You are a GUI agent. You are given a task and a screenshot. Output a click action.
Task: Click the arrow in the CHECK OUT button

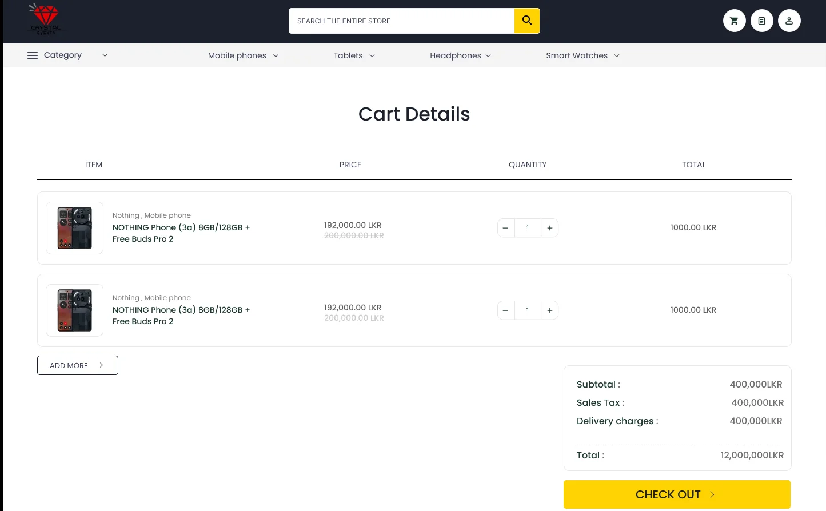[712, 494]
